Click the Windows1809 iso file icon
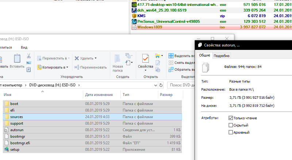This screenshot has width=292, height=160. pos(134,27)
